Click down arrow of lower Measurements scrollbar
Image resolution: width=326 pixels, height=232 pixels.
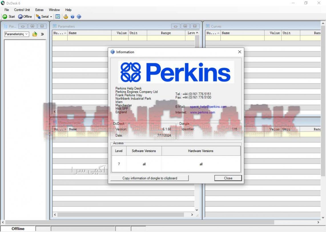pyautogui.click(x=197, y=210)
